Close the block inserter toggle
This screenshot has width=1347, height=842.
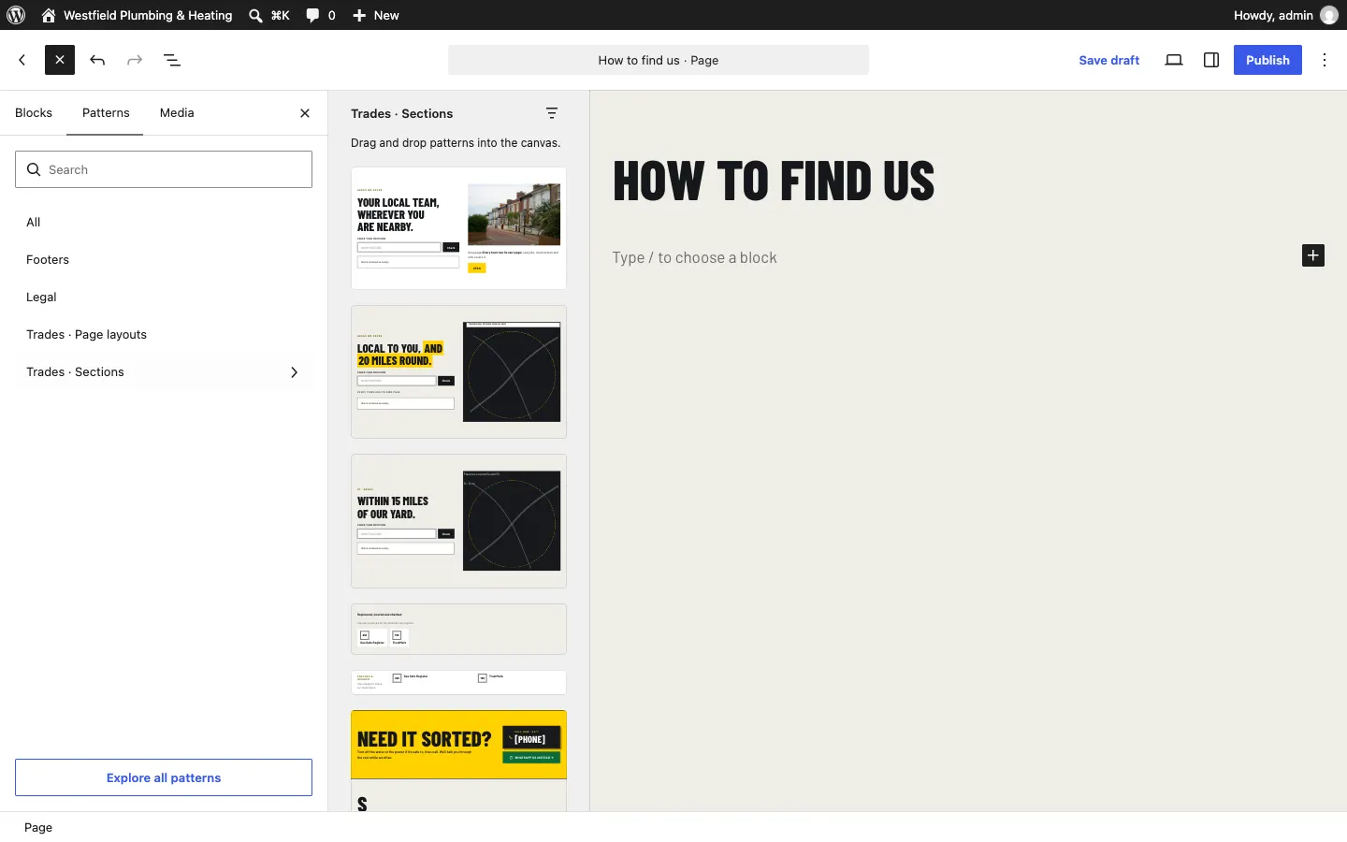pyautogui.click(x=60, y=60)
